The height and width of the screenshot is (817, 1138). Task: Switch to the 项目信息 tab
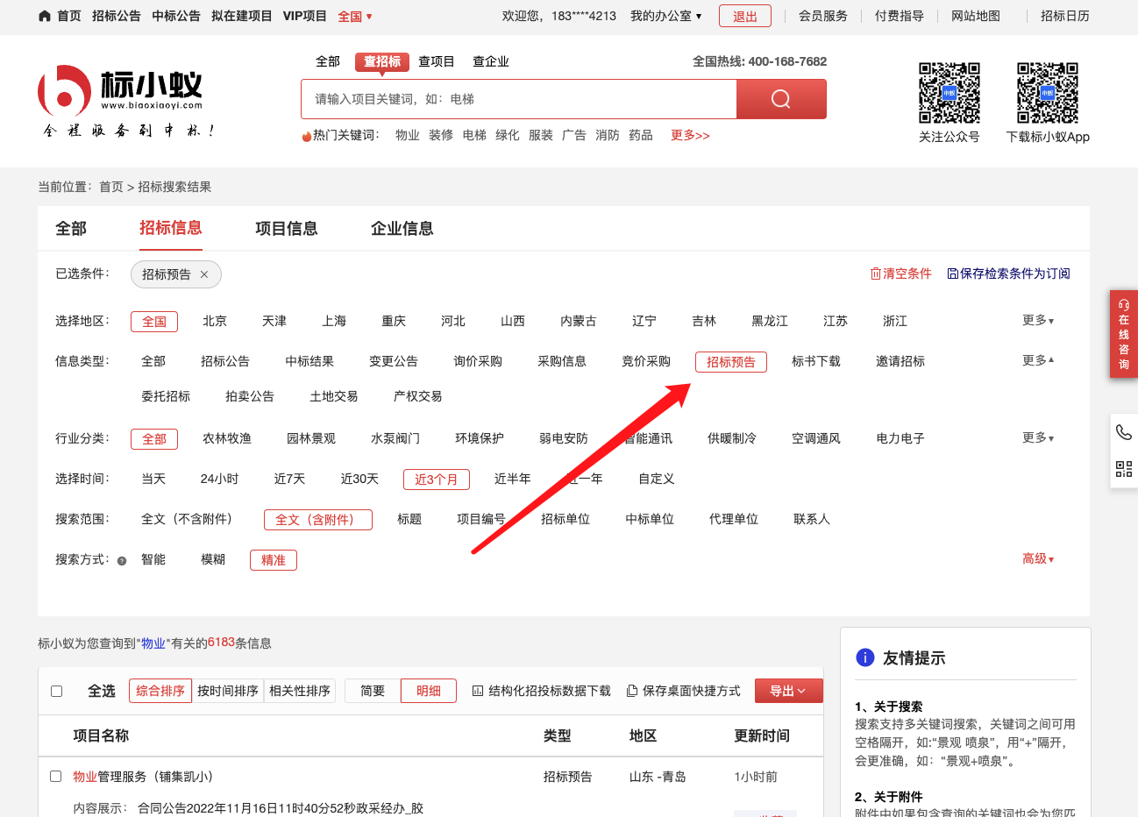click(286, 229)
